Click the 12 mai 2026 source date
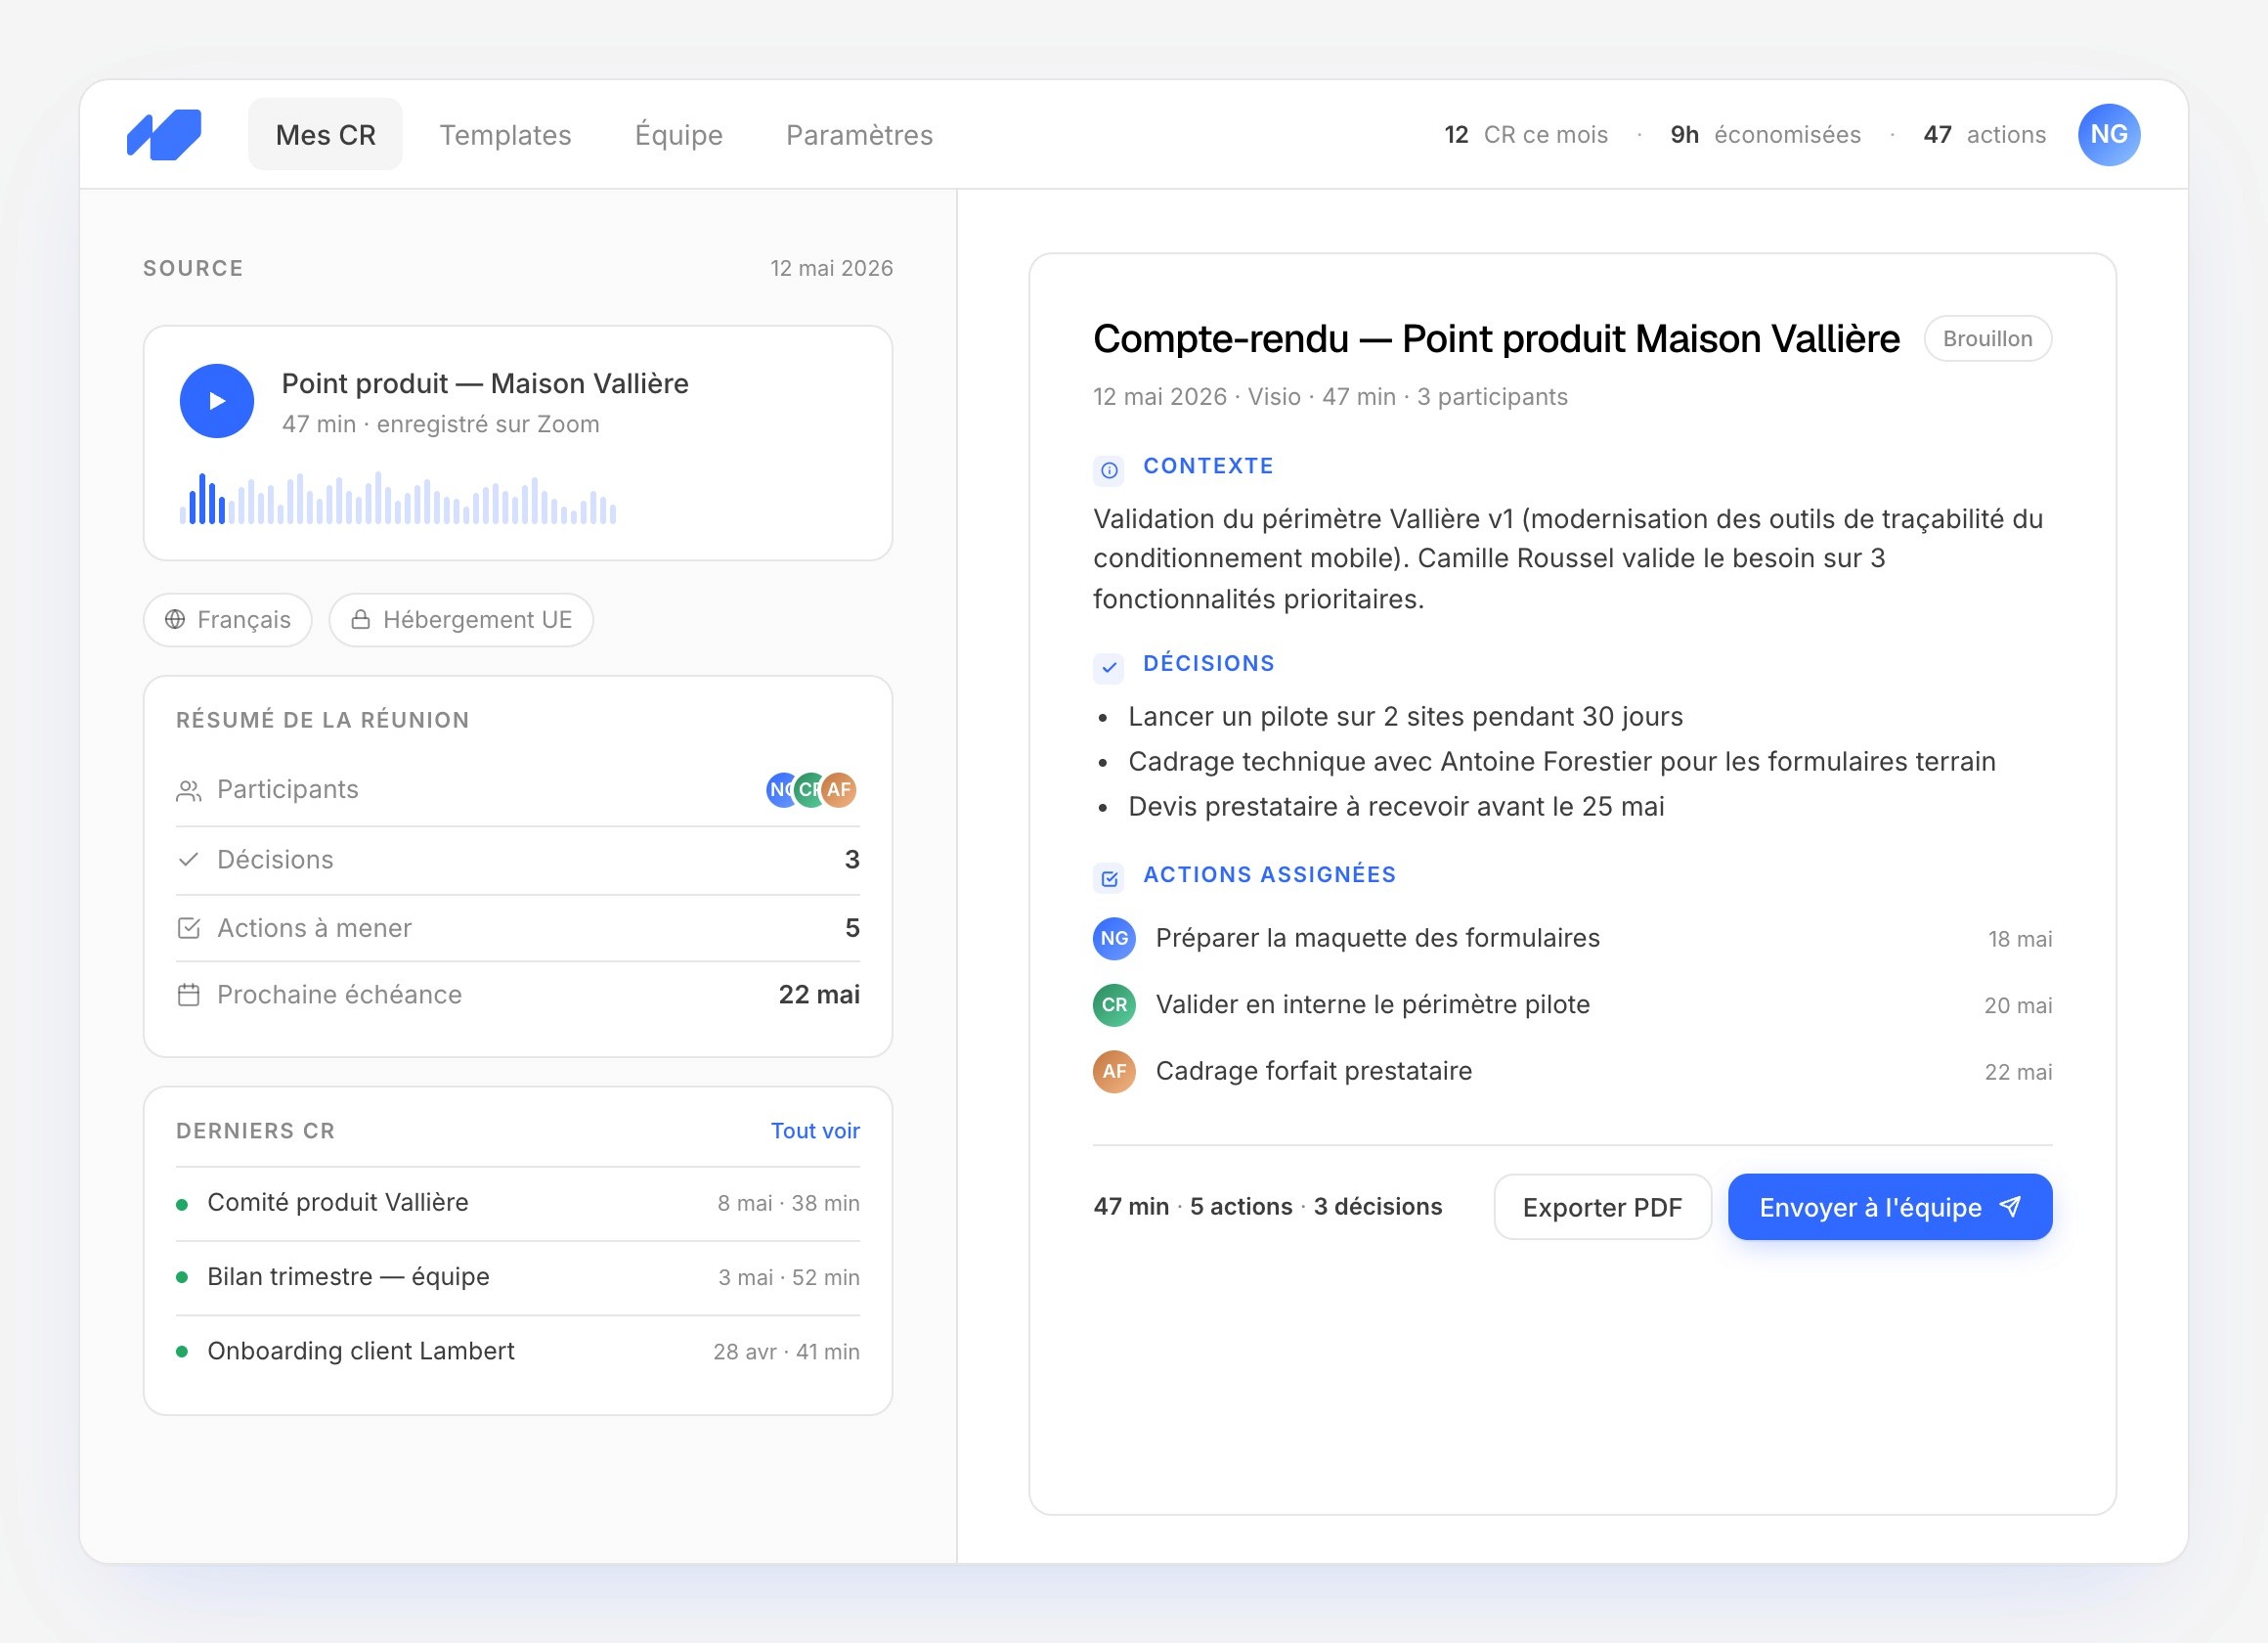Screen dimensions: 2268x1643 [x=831, y=268]
